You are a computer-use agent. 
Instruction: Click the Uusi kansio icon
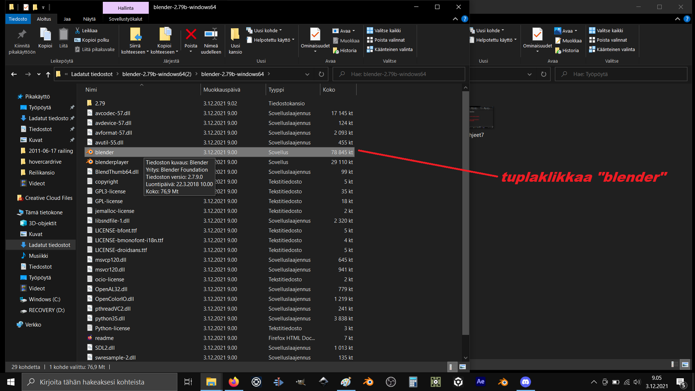point(235,35)
